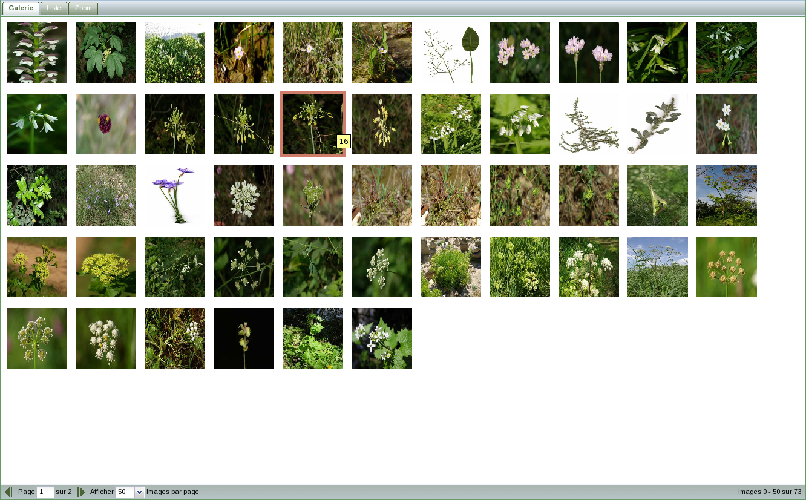
Task: Open the yellow umbel flower close-up thumbnail
Action: tap(106, 267)
